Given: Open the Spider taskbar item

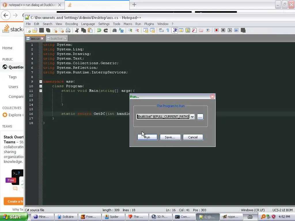Looking at the screenshot, I should [114, 217].
